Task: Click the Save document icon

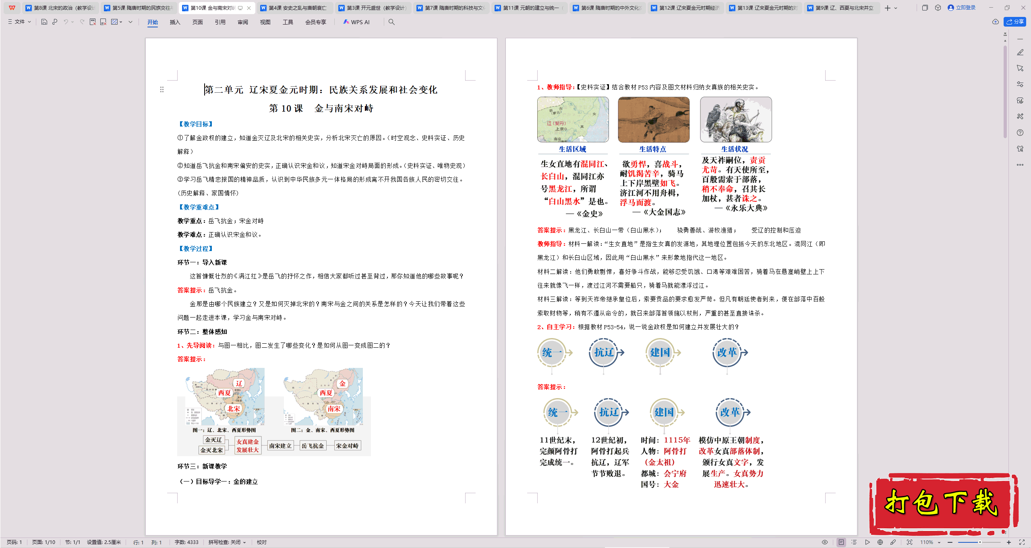Action: coord(44,22)
